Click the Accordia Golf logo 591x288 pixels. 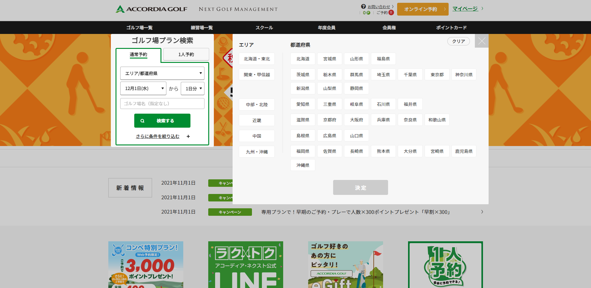click(151, 9)
